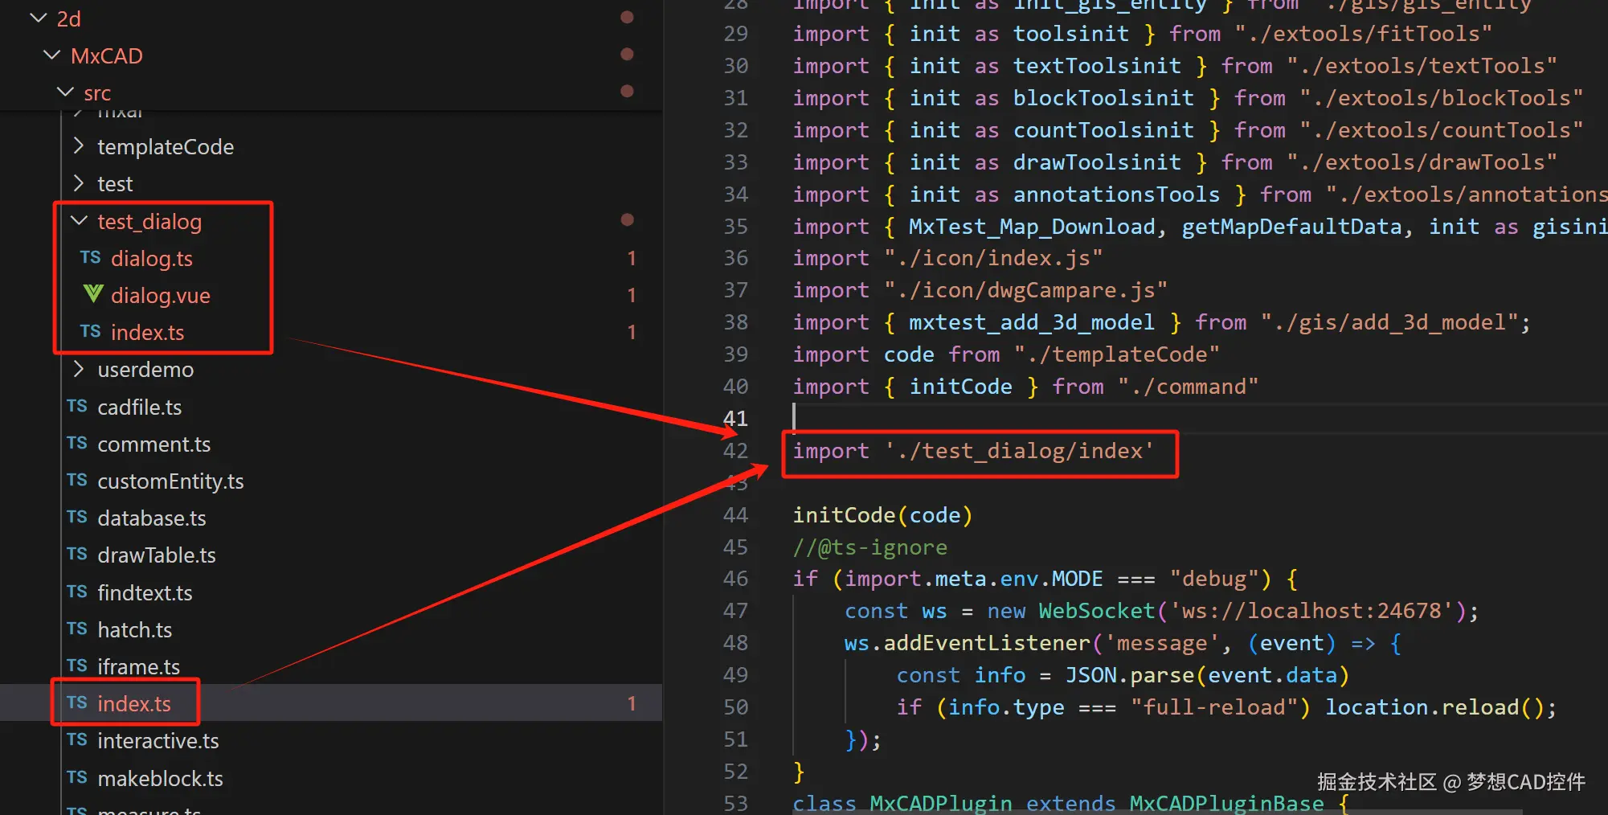Viewport: 1608px width, 815px height.
Task: Collapse the 2d root folder
Action: pos(38,18)
